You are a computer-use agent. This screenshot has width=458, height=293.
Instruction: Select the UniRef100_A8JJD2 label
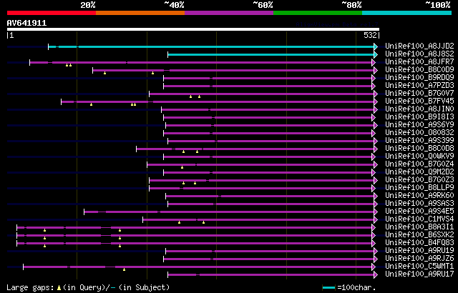pyautogui.click(x=419, y=46)
